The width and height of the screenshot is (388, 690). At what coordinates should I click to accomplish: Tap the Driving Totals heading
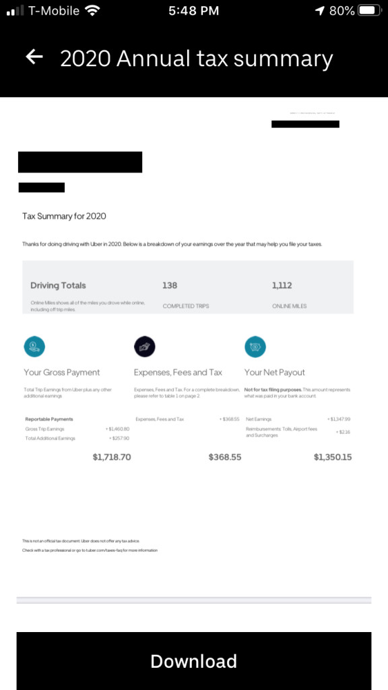(x=58, y=285)
